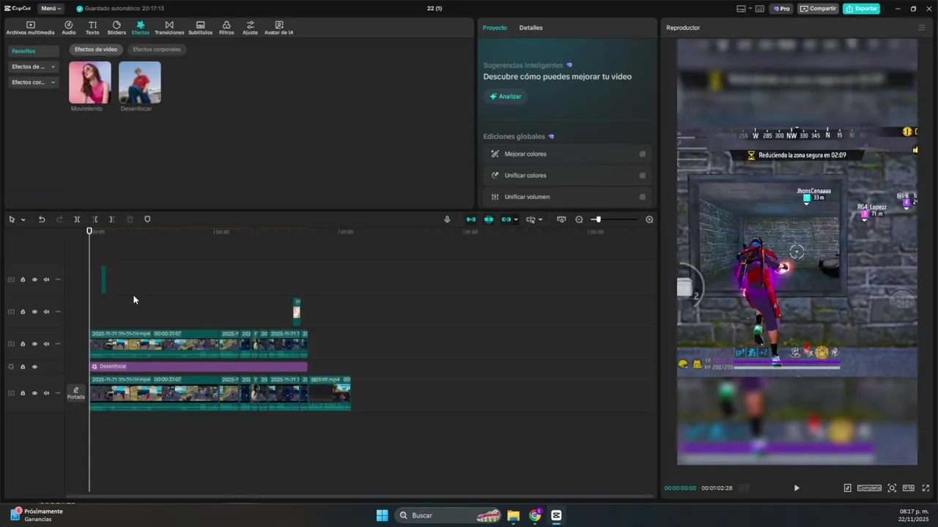Image resolution: width=938 pixels, height=527 pixels.
Task: Toggle the Unificar volumen checkbox
Action: click(643, 197)
